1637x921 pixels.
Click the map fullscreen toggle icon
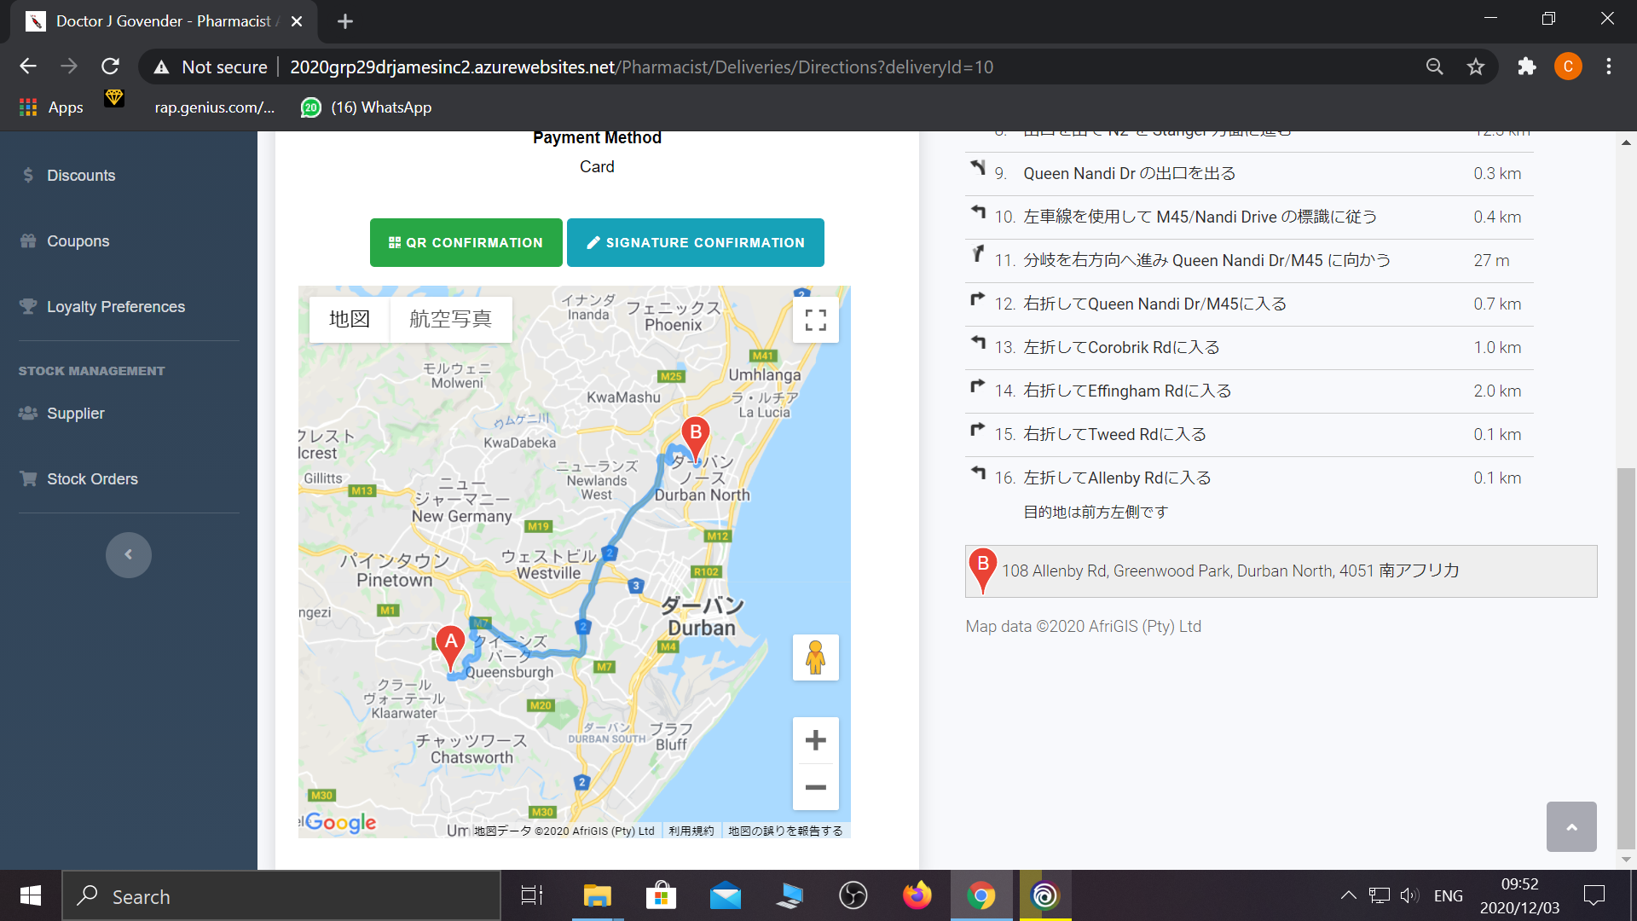[815, 320]
